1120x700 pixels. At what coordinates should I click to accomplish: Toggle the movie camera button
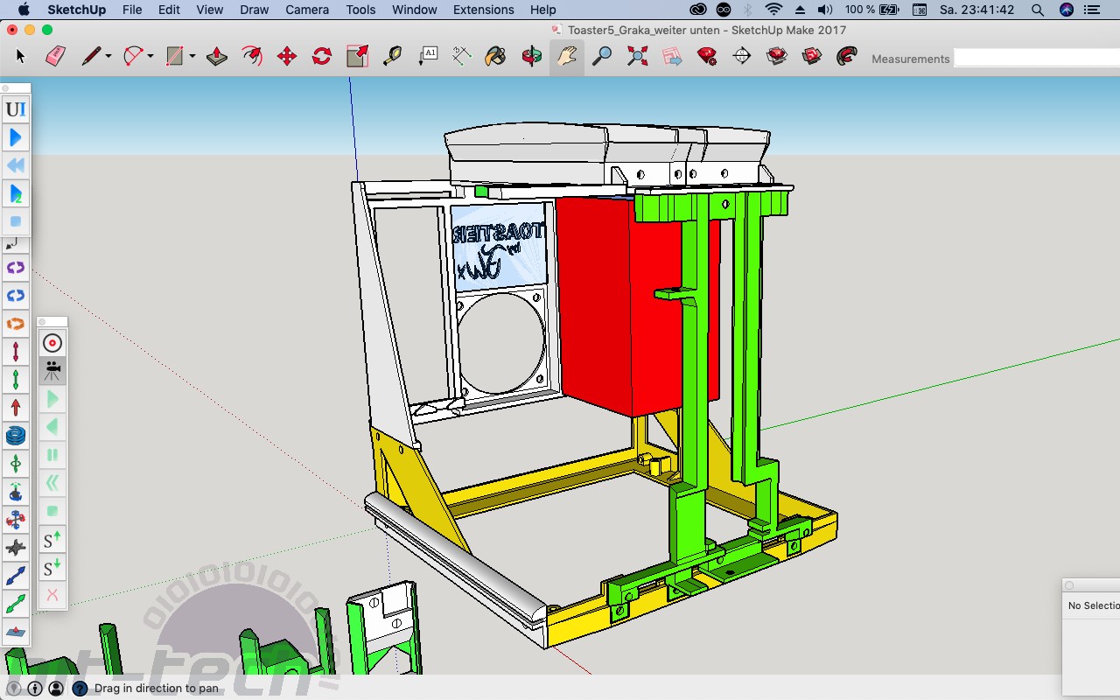[52, 371]
